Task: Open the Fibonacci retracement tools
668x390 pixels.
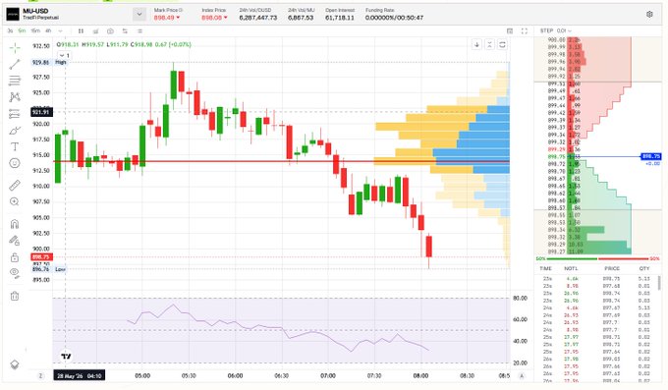Action: tap(15, 81)
